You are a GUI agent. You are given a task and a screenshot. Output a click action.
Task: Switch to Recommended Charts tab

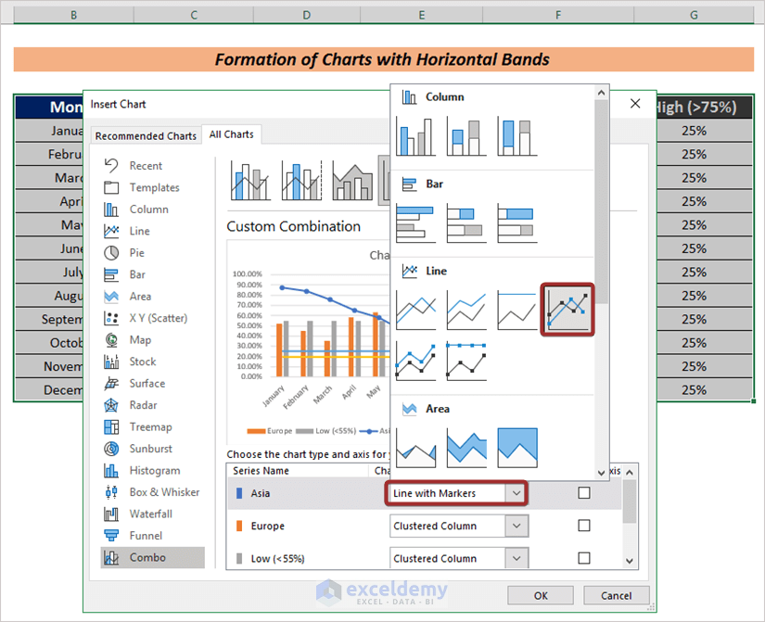tap(146, 135)
